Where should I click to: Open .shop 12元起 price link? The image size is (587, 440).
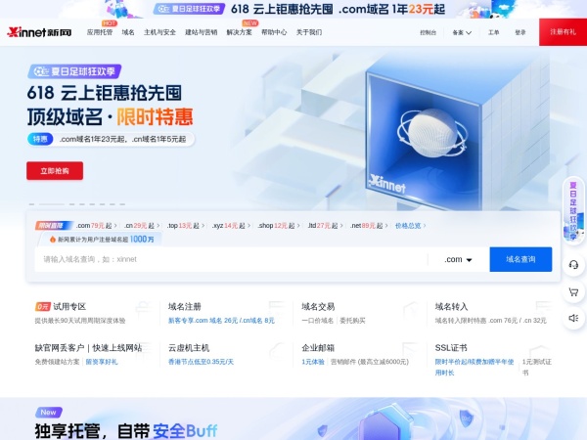(x=279, y=226)
